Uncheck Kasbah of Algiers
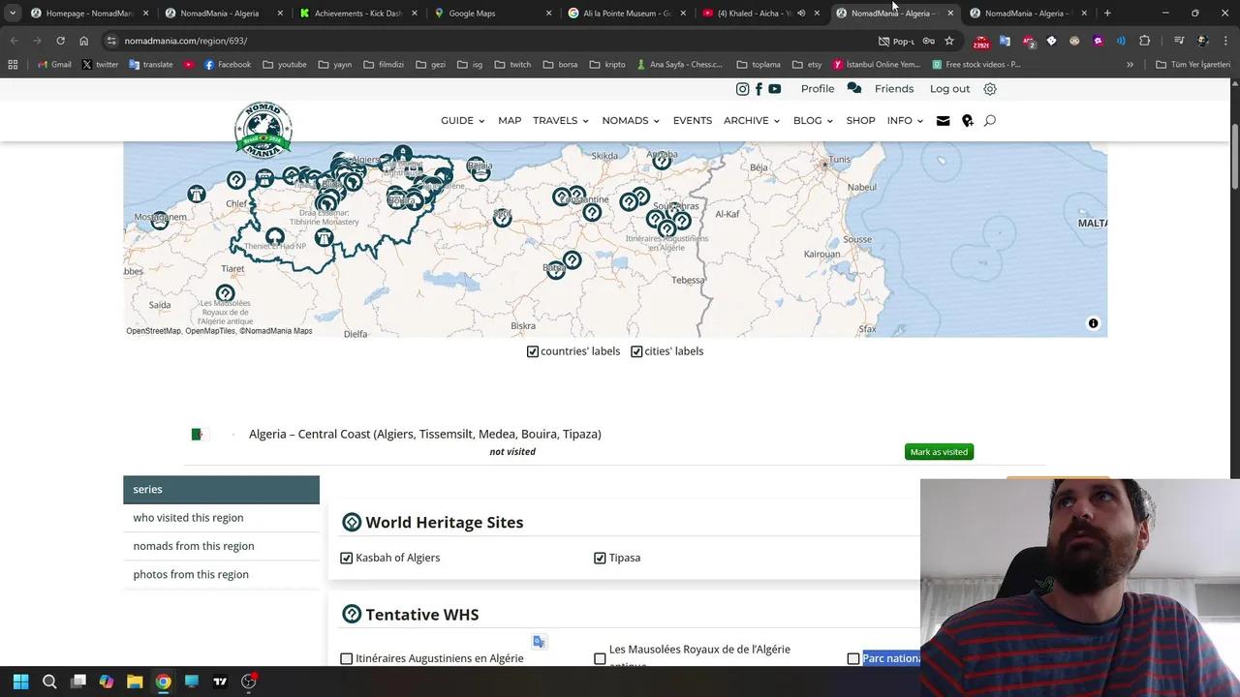The height and width of the screenshot is (697, 1240). tap(346, 559)
